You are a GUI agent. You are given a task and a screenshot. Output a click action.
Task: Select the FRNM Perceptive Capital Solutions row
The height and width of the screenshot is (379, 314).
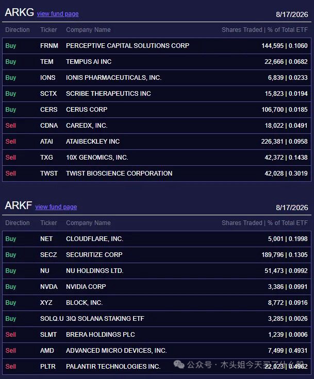[157, 46]
